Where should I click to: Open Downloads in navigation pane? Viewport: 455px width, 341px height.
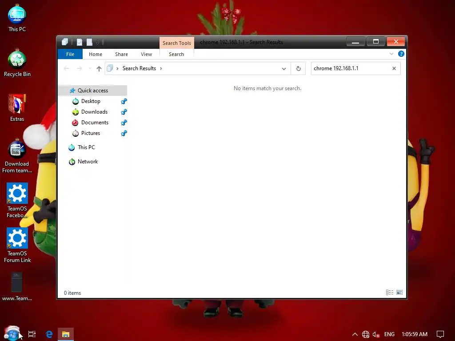coord(94,112)
